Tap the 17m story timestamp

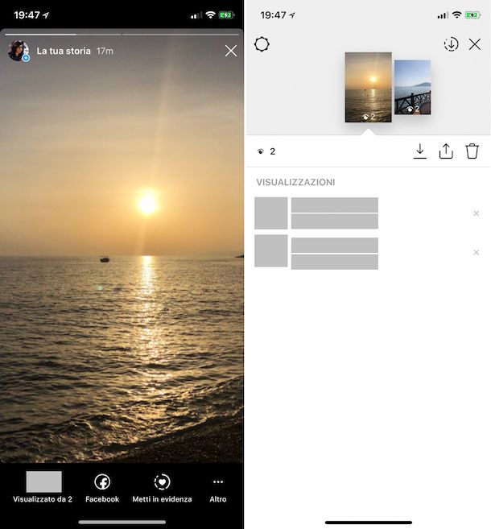[105, 51]
